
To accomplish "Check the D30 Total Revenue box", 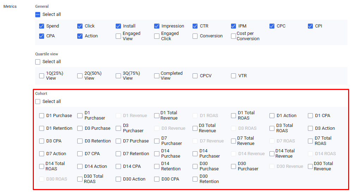I will click(x=310, y=166).
